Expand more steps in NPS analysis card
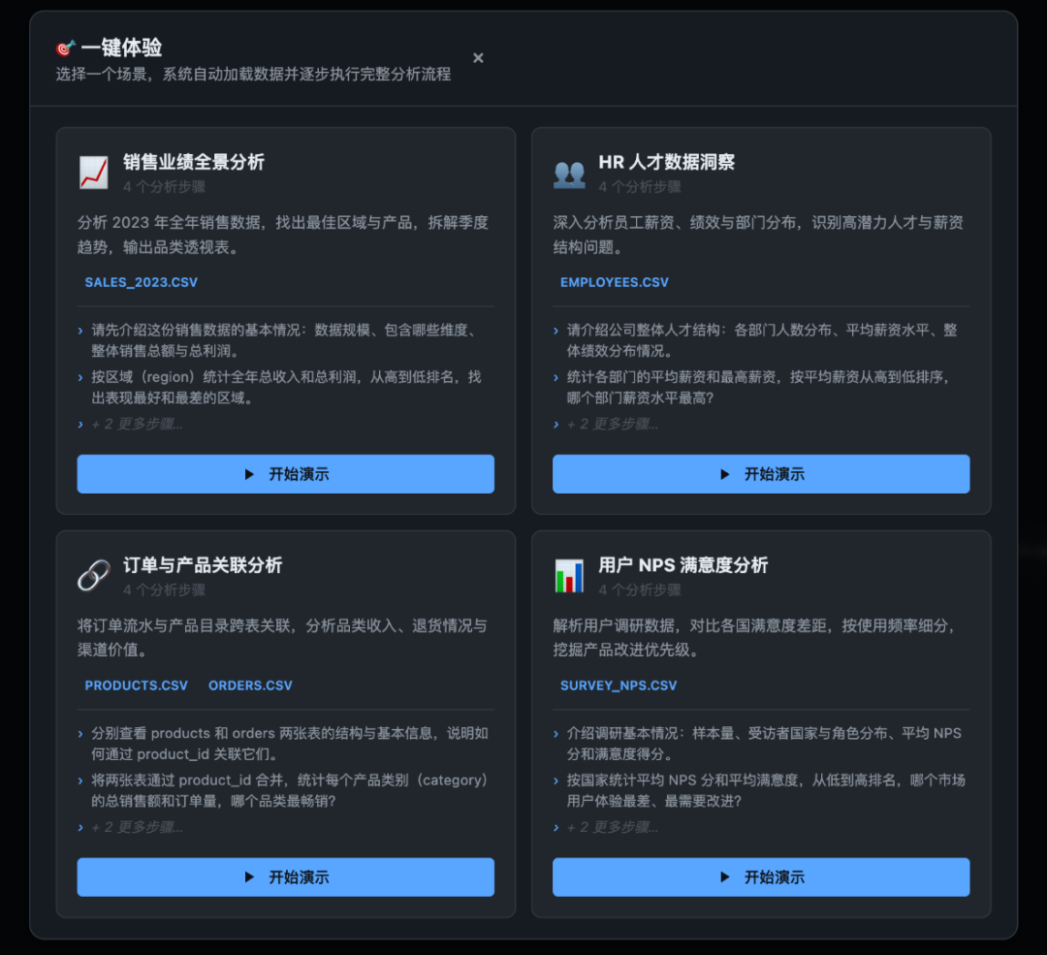This screenshot has width=1047, height=955. coord(612,827)
